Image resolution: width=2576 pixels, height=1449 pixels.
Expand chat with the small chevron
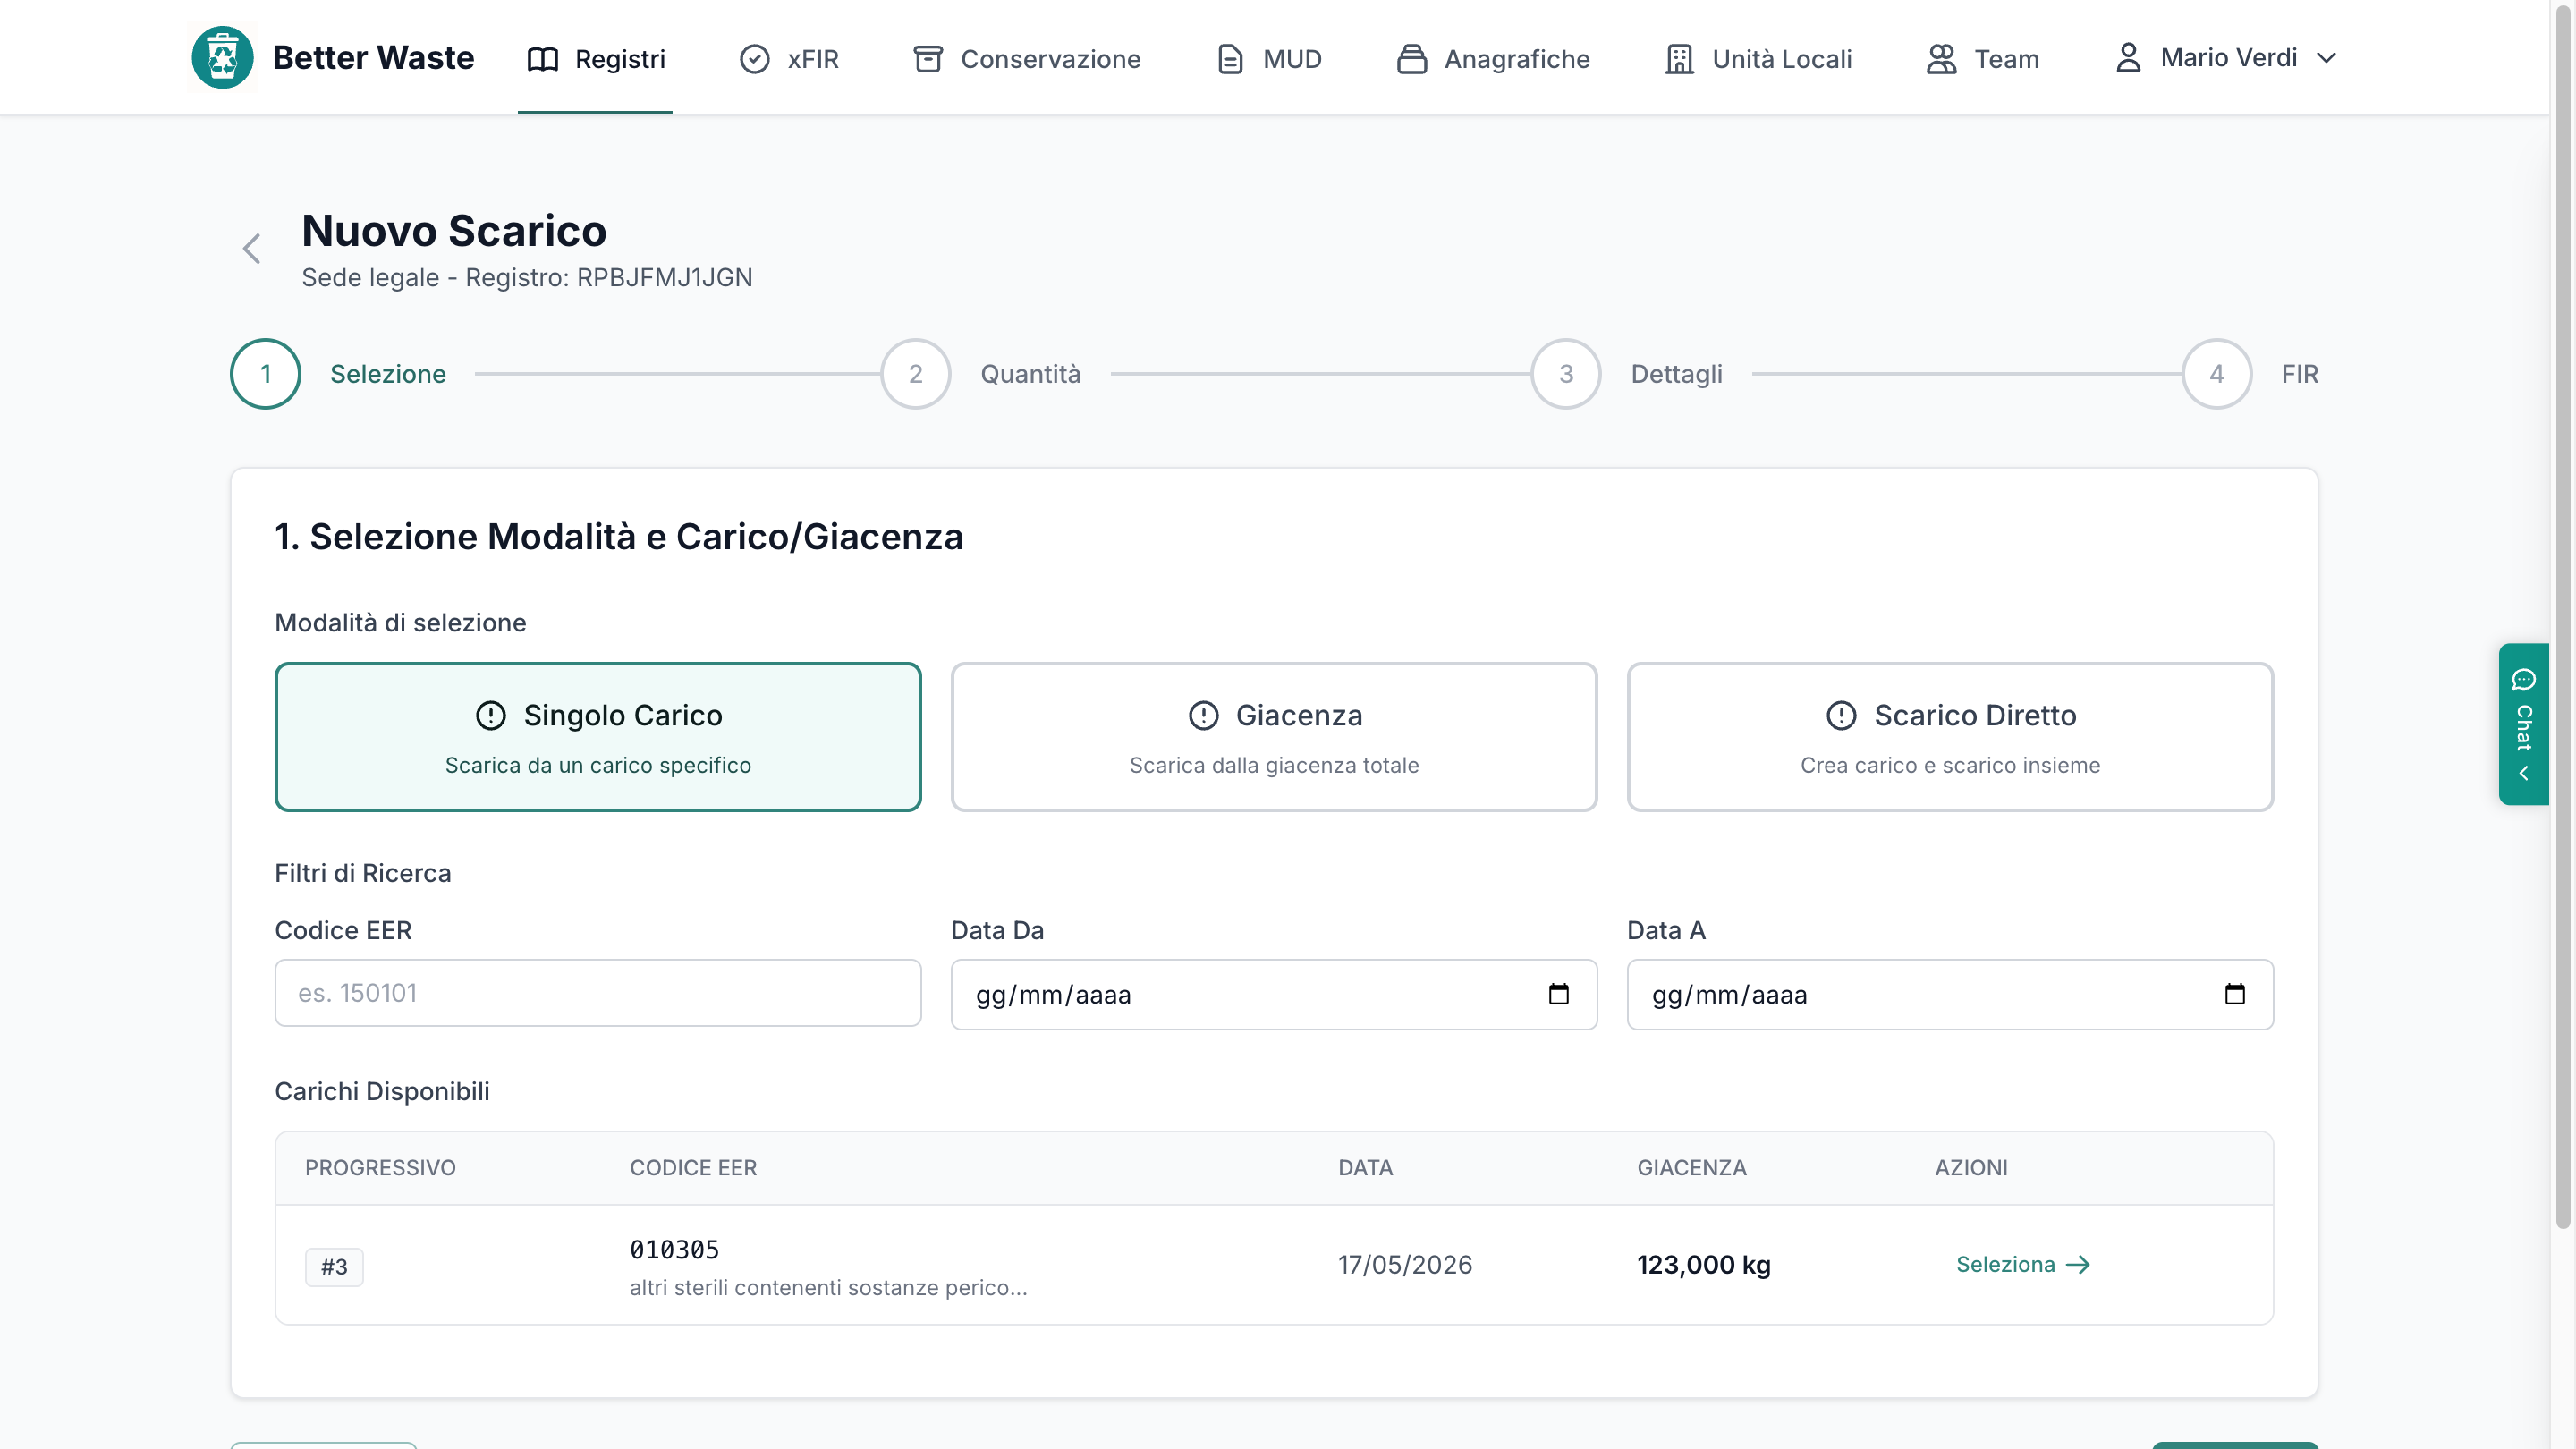[x=2523, y=774]
